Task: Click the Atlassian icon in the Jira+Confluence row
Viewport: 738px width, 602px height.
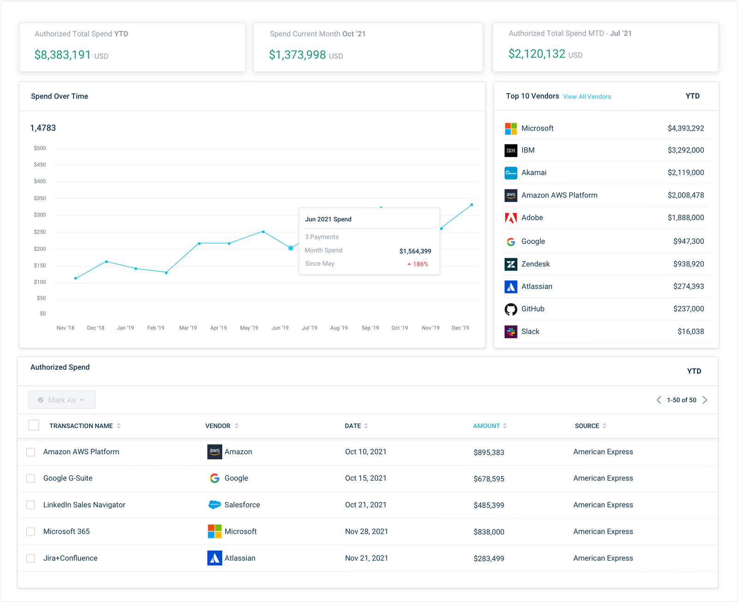Action: [214, 558]
